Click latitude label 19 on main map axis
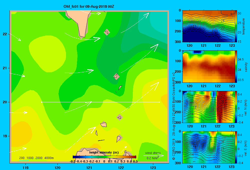Viewport: 250px width, 170px height. [5, 136]
